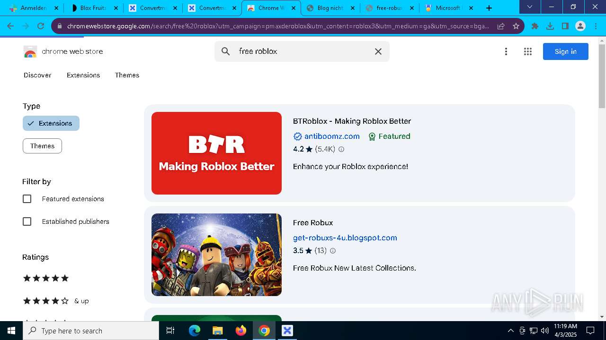Open Firefox from taskbar

coord(241,331)
